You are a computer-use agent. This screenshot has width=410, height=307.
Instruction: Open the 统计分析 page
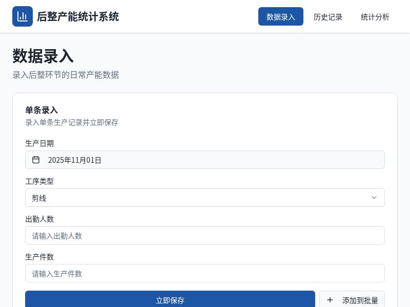[x=375, y=16]
